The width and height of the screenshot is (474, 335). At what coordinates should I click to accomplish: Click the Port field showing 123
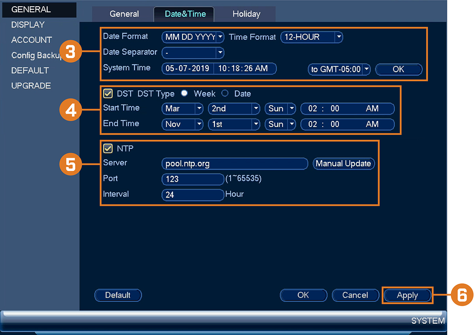click(193, 179)
